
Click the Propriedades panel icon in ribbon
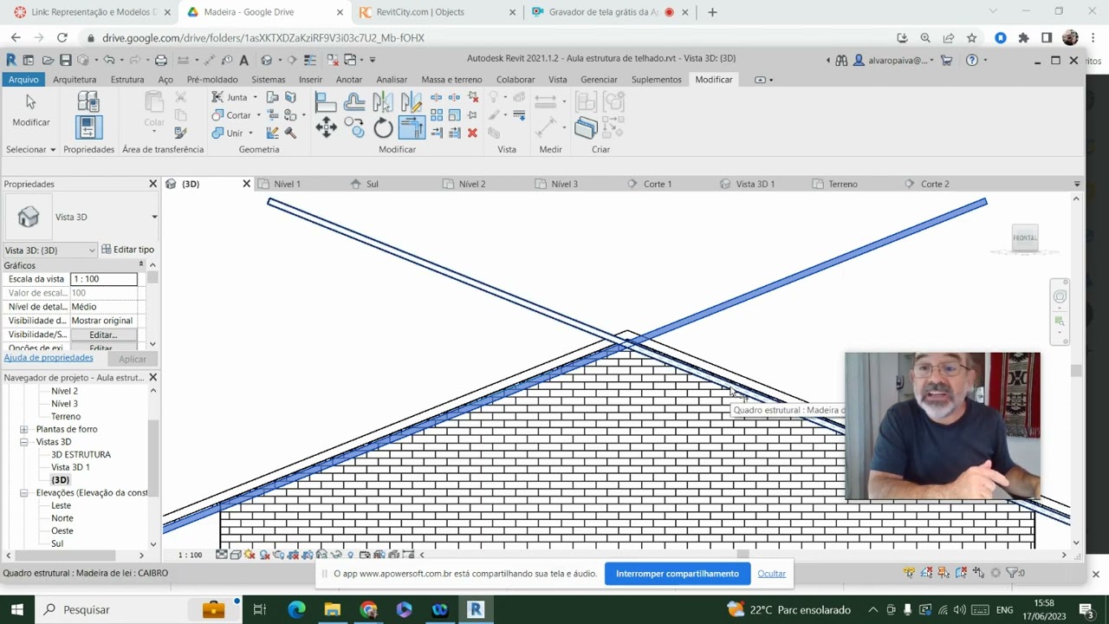point(88,127)
